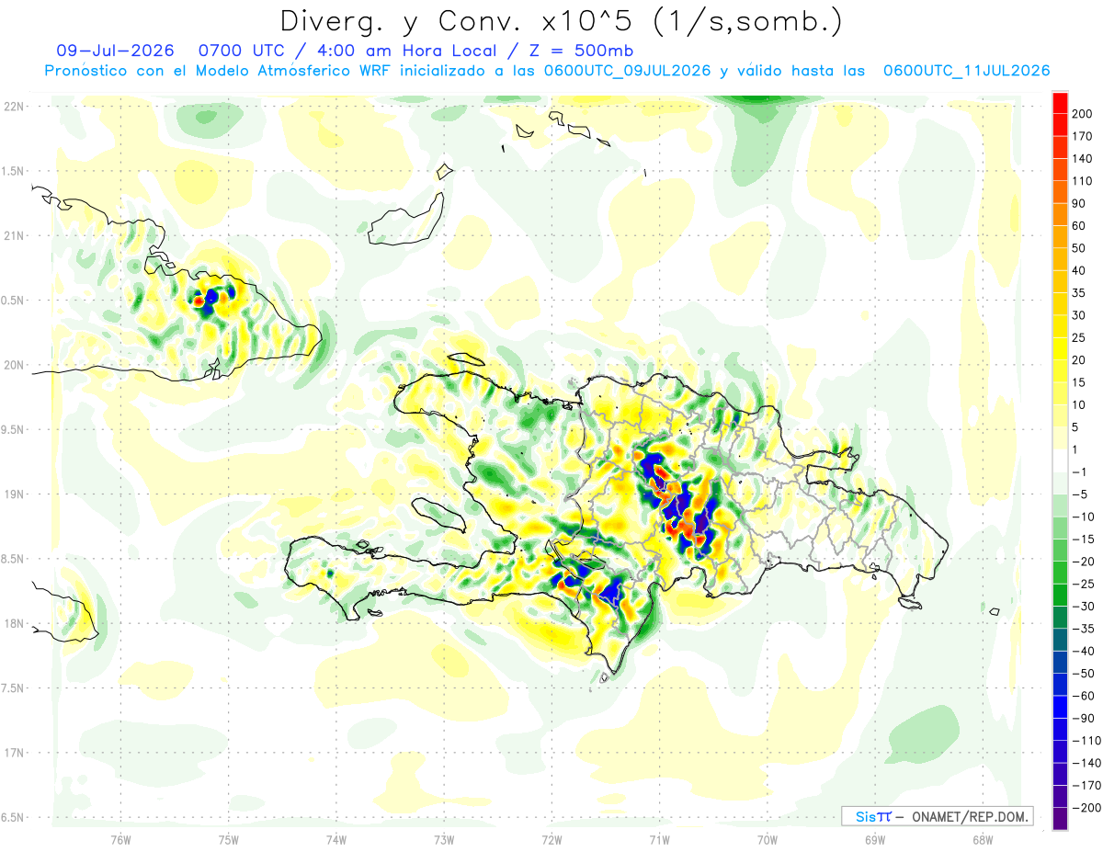Click the positive '90' color scale value
The width and height of the screenshot is (1103, 852).
(1080, 203)
